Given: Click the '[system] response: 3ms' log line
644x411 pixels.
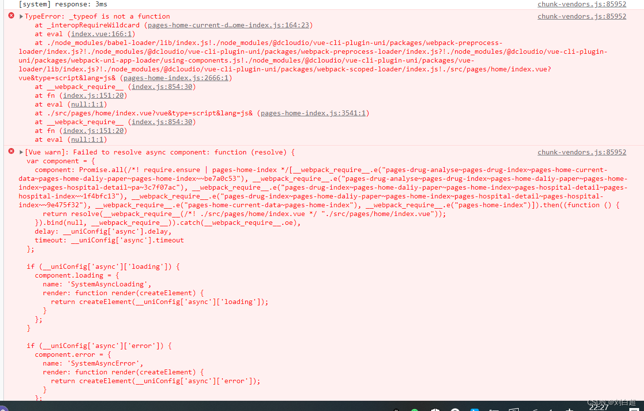Looking at the screenshot, I should [63, 4].
